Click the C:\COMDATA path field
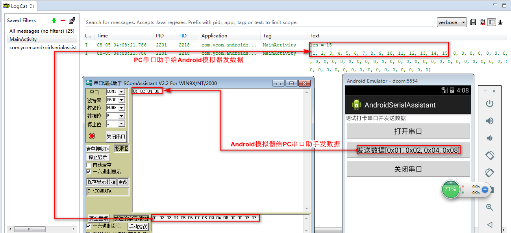511x233 pixels. pos(107,191)
